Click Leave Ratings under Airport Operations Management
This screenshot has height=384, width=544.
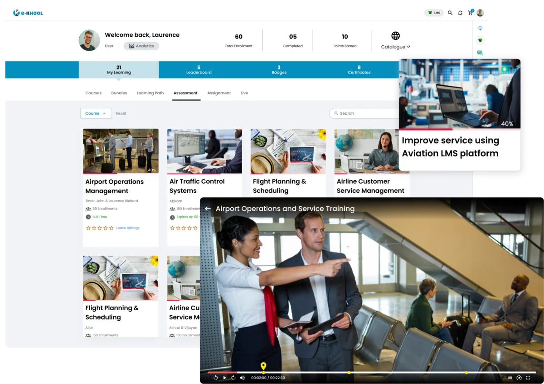[x=127, y=228]
